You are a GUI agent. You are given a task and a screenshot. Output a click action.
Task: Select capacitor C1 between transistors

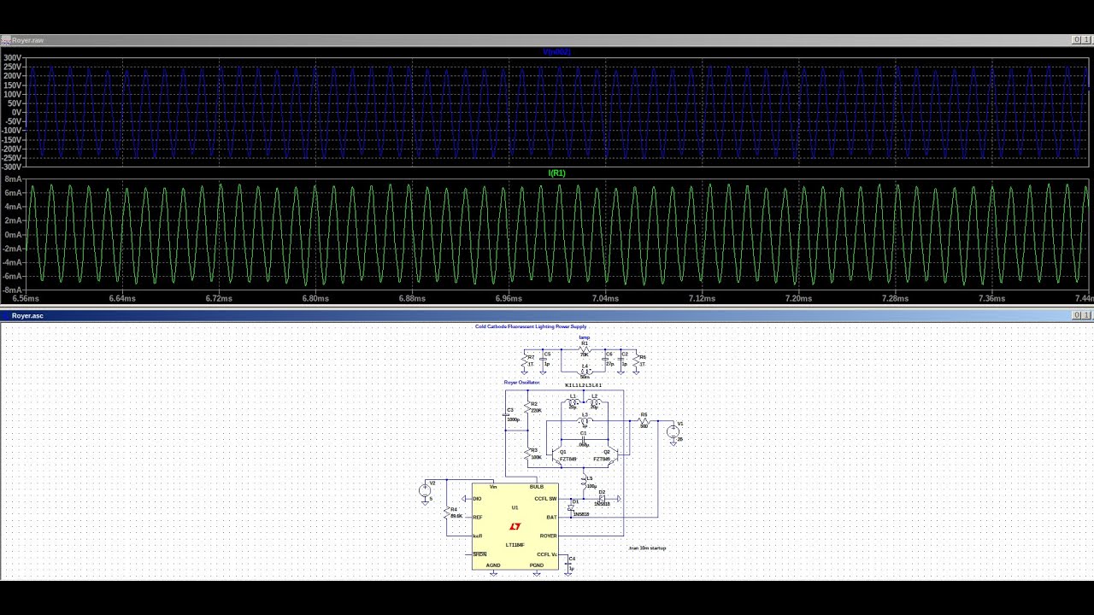point(584,441)
